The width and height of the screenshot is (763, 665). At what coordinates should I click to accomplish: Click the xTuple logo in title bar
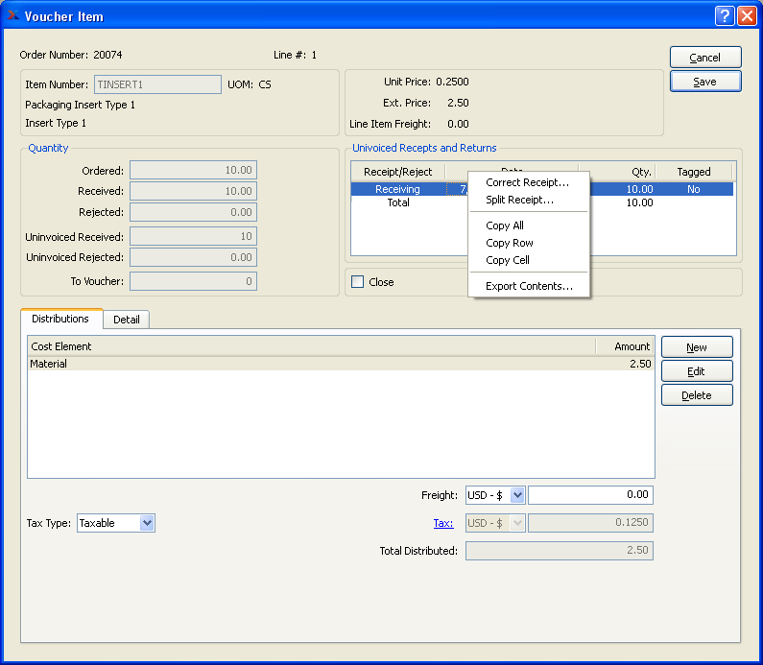pyautogui.click(x=12, y=16)
